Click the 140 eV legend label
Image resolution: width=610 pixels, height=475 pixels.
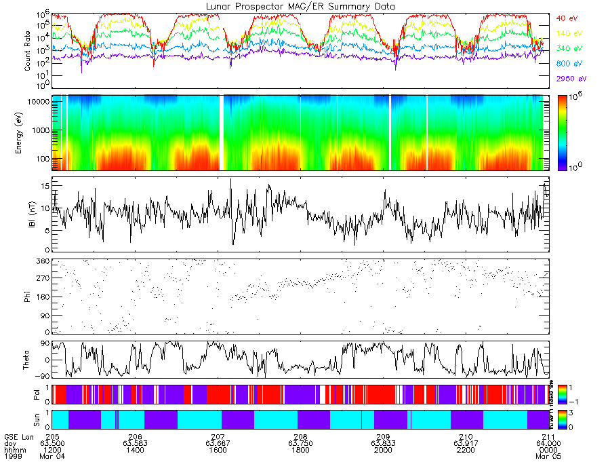coord(569,33)
